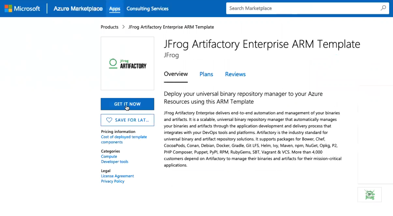Click inside the Search Marketplace field
Viewport: 393px width, 216px height.
pos(300,8)
